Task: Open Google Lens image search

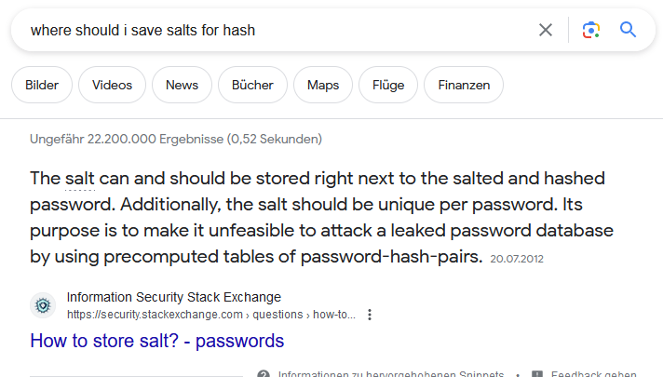Action: point(590,30)
